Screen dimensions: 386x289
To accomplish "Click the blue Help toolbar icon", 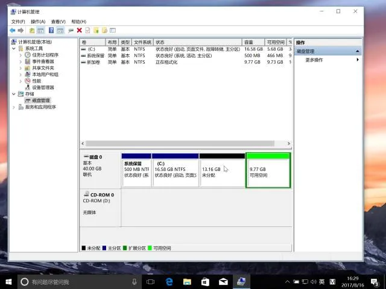I will pos(51,30).
